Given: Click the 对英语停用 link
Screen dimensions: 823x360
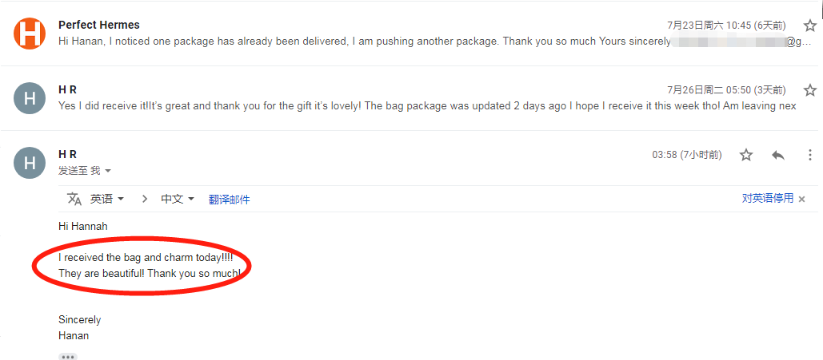Looking at the screenshot, I should [768, 198].
